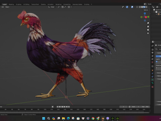Jump to previous keyframe
Image resolution: width=161 pixels, height=121 pixels.
tap(60, 107)
